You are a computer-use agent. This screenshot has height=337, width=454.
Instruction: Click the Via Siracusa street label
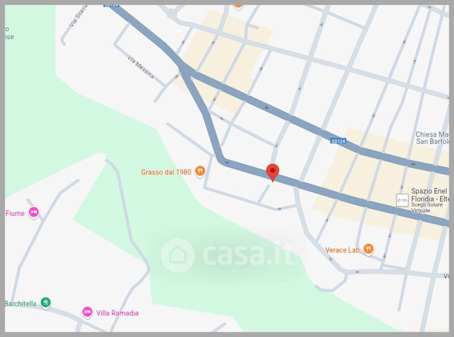78,16
